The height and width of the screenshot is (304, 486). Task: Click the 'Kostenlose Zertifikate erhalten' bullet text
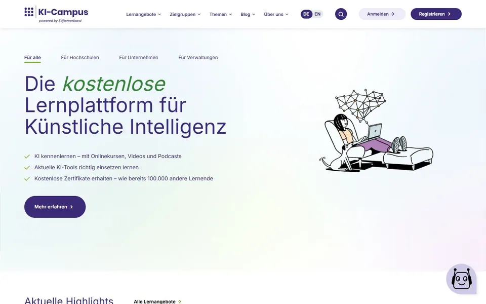click(124, 179)
